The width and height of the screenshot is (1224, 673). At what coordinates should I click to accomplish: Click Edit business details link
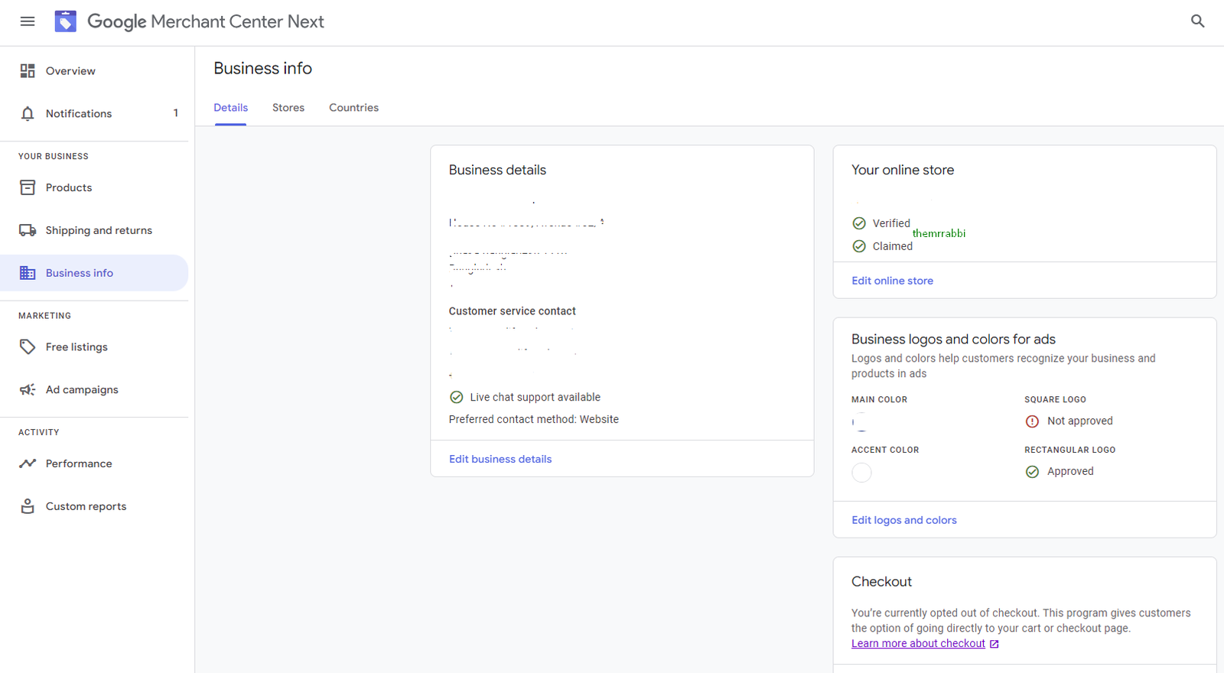(x=500, y=459)
